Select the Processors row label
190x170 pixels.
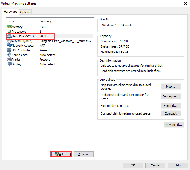pyautogui.click(x=19, y=32)
